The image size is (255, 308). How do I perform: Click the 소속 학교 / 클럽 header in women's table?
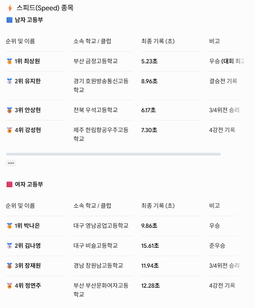92,206
